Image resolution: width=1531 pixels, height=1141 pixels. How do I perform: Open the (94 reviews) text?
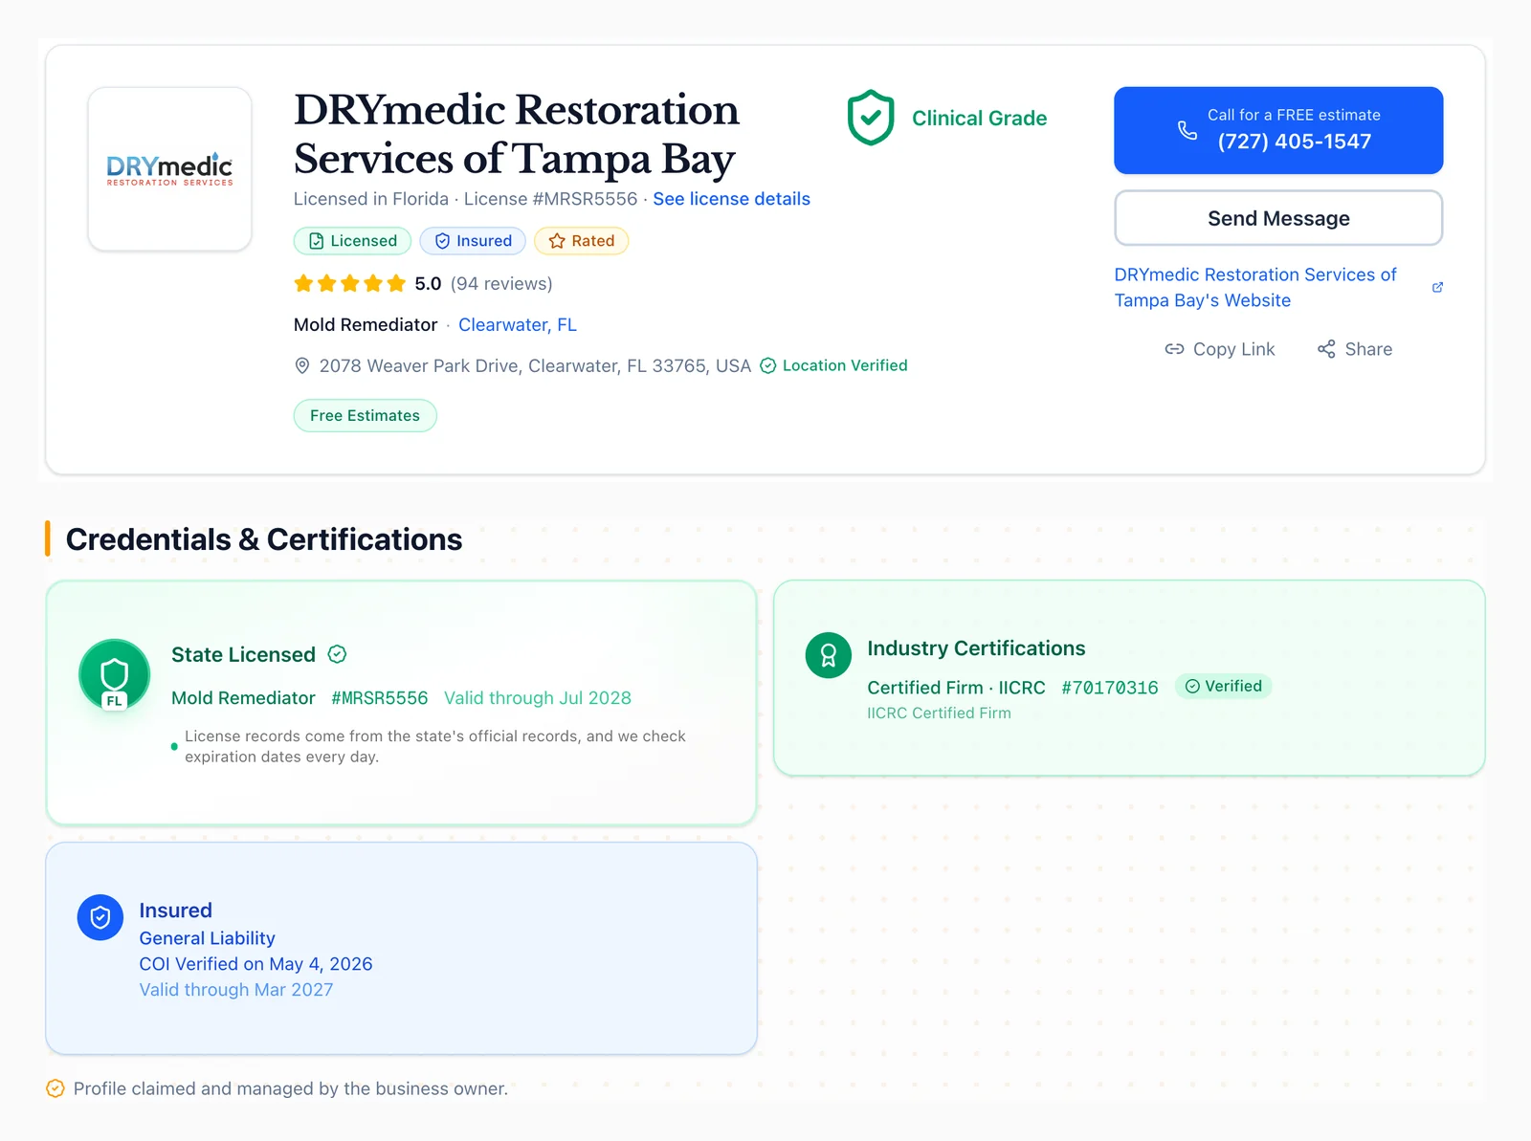coord(501,284)
